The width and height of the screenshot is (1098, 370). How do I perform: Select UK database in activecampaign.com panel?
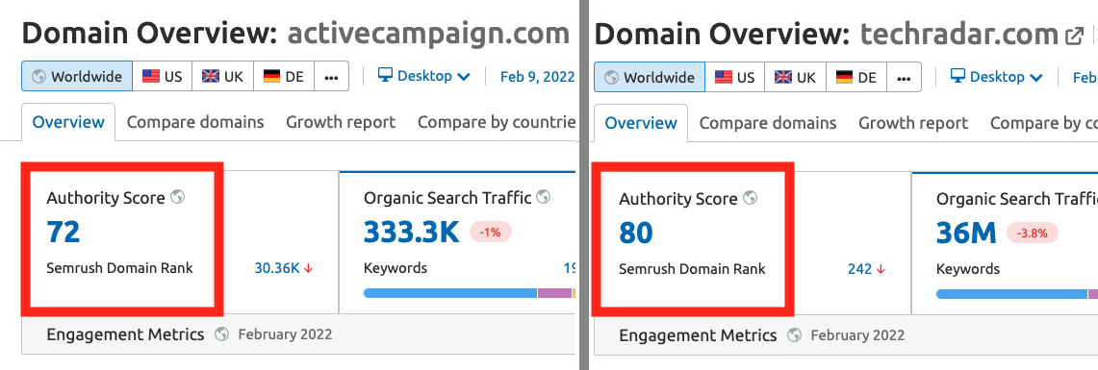tap(222, 76)
